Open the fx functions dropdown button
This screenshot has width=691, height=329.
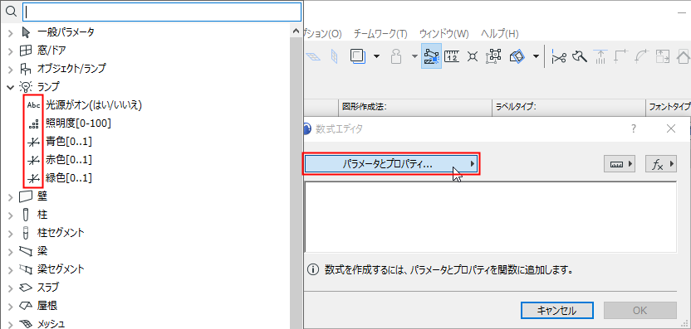[660, 164]
